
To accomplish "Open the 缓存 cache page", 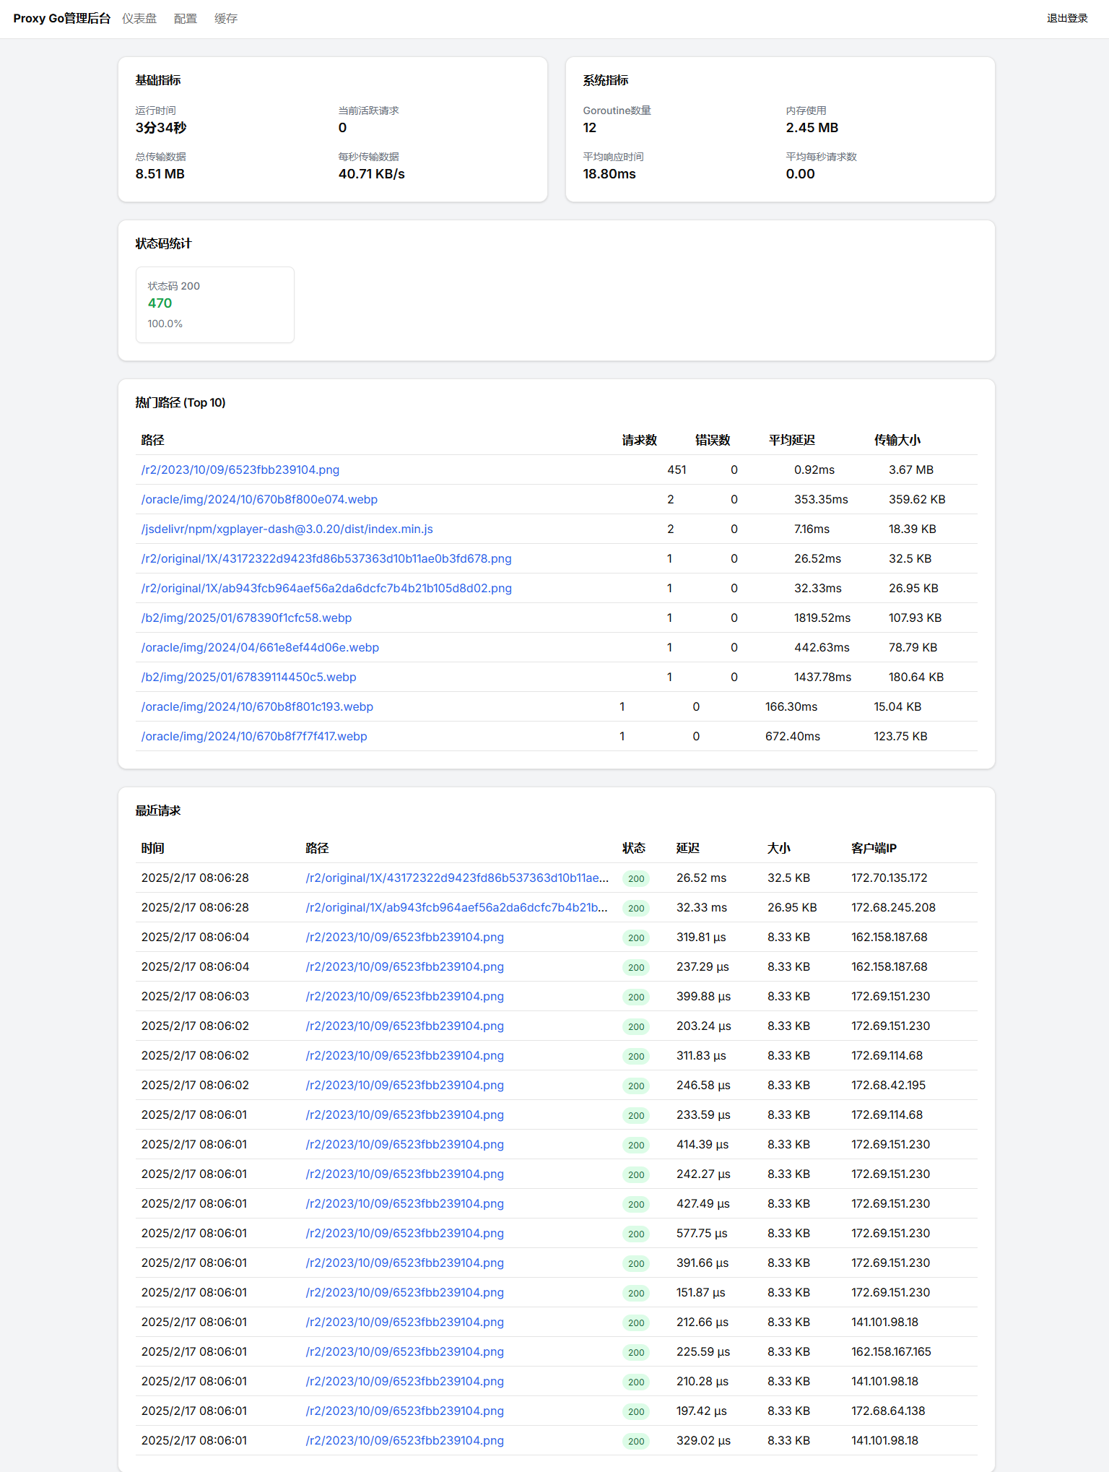I will [225, 19].
